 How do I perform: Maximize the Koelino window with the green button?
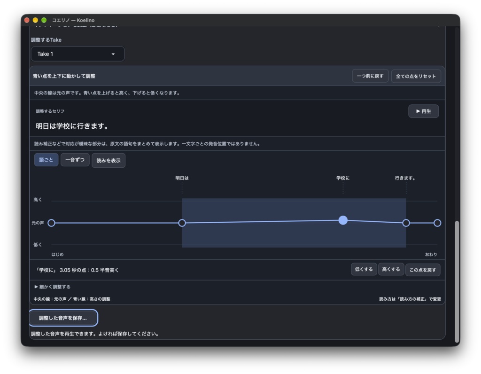(44, 20)
